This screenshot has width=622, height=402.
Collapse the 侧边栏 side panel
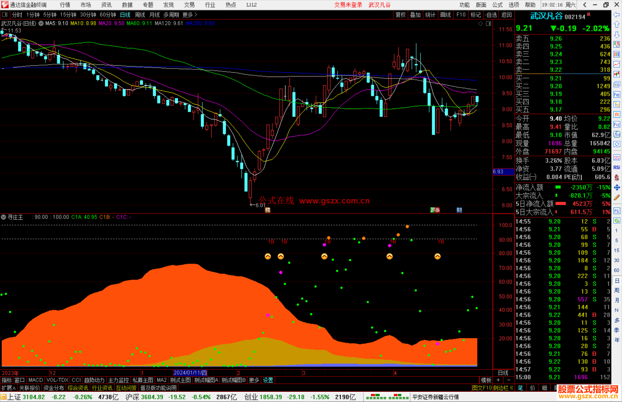pos(503,388)
